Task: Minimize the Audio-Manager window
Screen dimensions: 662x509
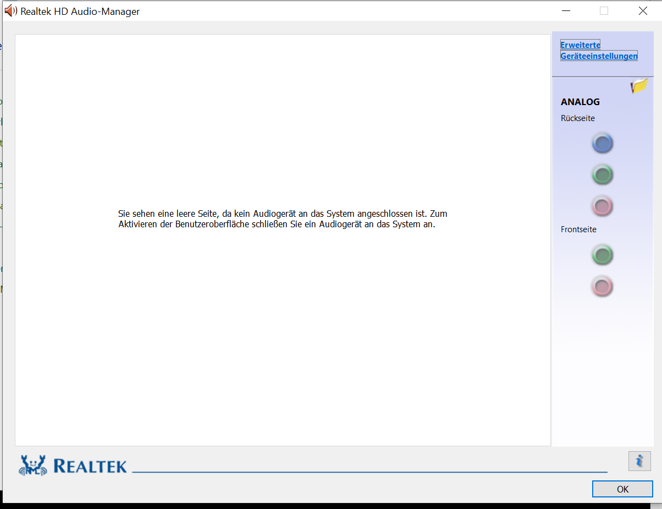Action: click(565, 10)
